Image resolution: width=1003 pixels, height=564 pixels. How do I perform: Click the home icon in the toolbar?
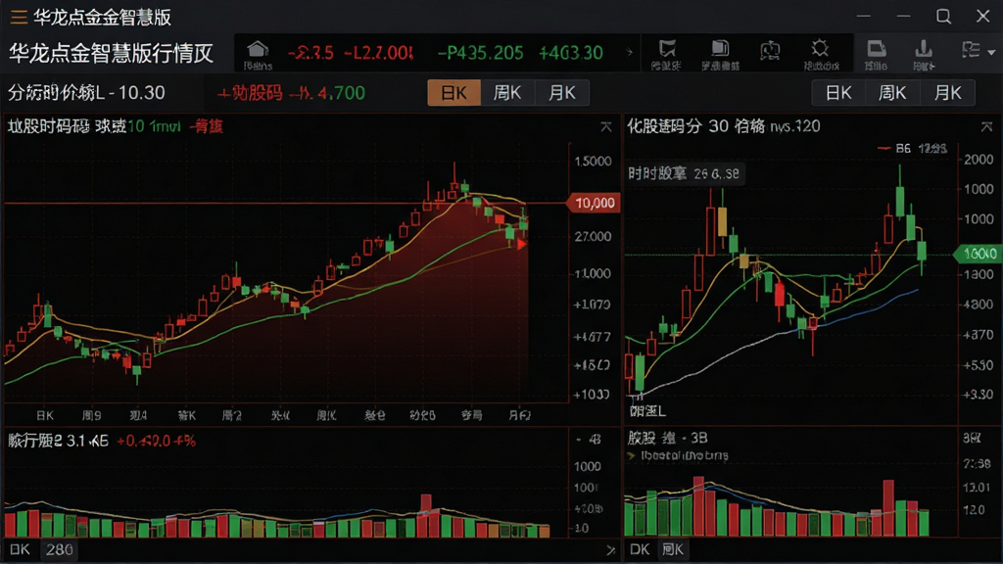258,49
